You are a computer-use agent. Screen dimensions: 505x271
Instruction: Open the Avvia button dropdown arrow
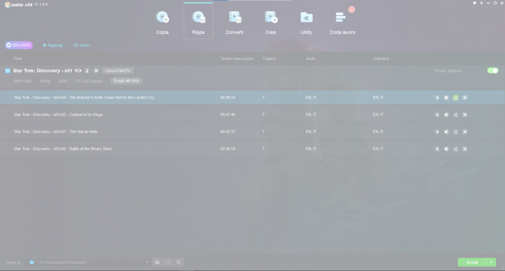492,262
